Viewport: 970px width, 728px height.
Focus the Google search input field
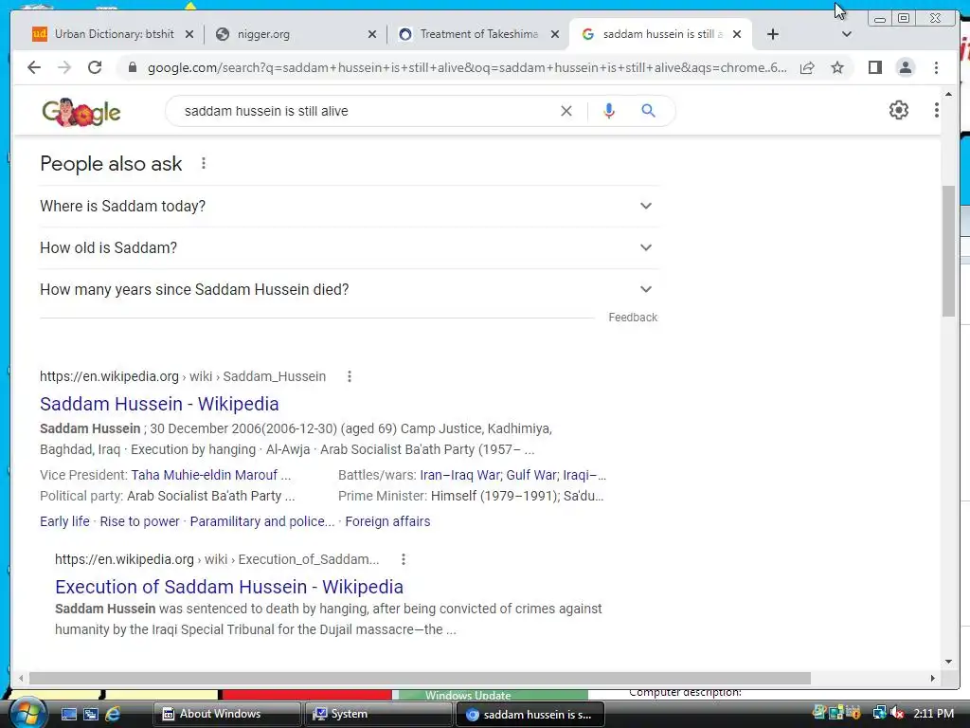click(368, 111)
